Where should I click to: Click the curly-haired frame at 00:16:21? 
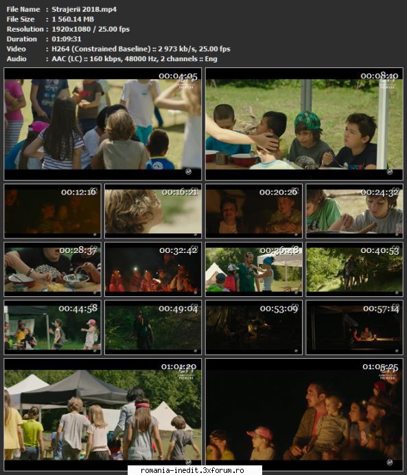click(153, 211)
